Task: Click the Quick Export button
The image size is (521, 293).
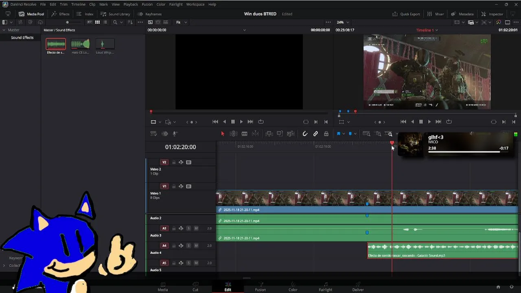Action: (406, 14)
